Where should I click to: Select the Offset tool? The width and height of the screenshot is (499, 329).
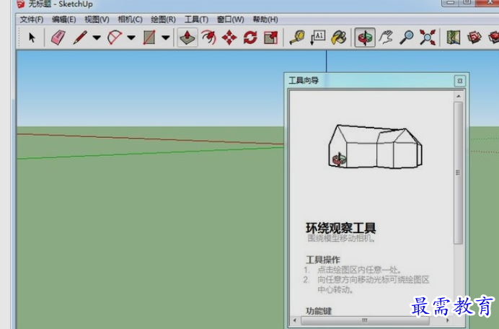coord(208,38)
